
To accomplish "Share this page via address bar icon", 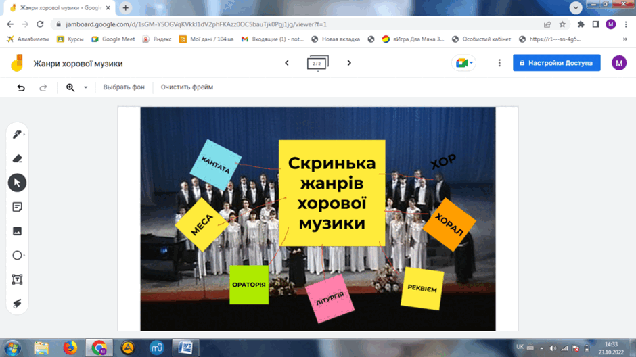I will (x=547, y=24).
